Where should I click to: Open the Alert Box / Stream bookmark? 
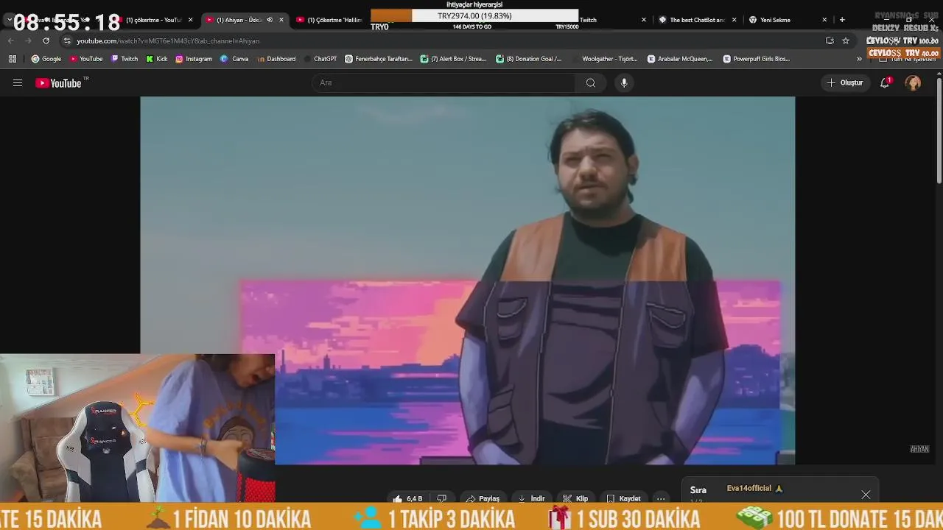click(454, 59)
